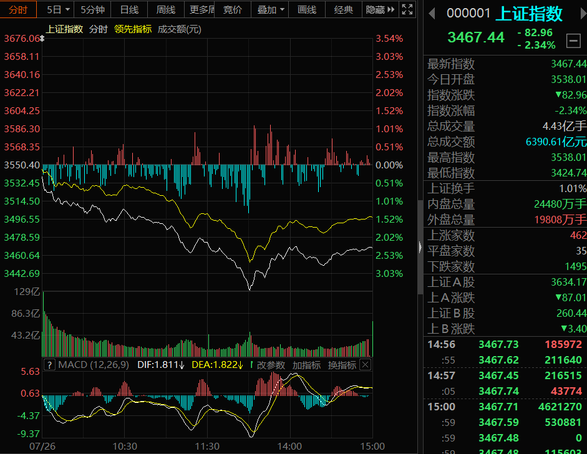This screenshot has width=587, height=454.
Task: Click the 分时 legend label in chart header
Action: pos(99,29)
